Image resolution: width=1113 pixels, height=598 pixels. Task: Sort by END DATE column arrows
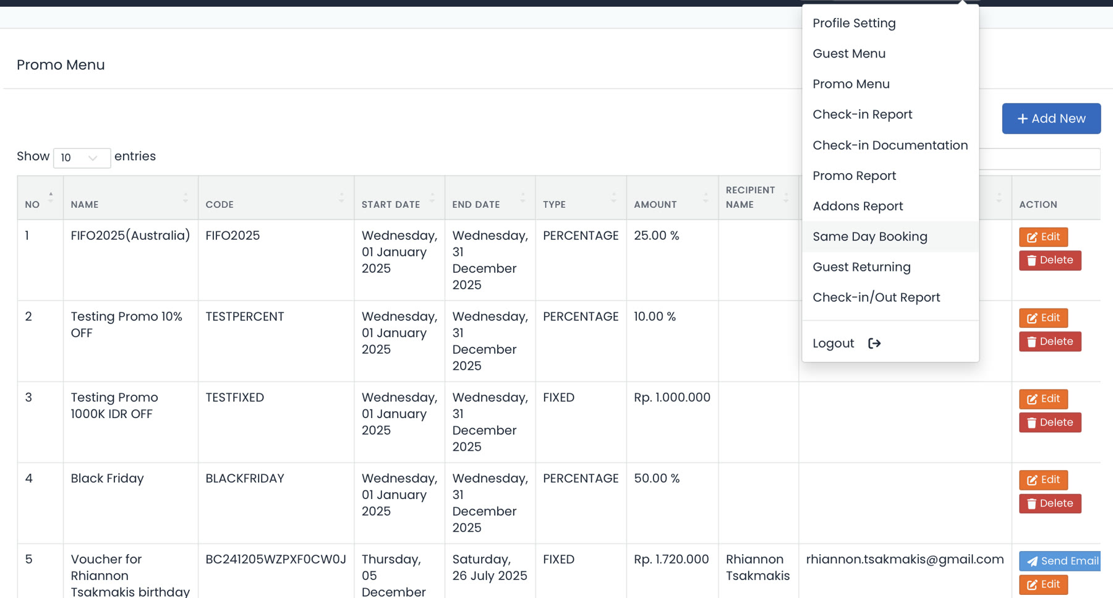pos(522,198)
